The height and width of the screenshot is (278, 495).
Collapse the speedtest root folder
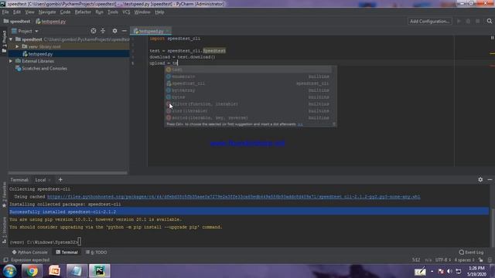11,39
